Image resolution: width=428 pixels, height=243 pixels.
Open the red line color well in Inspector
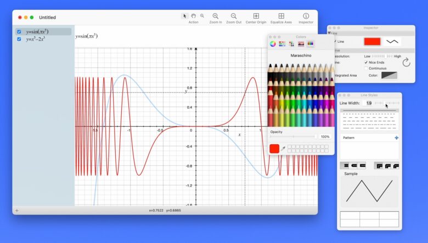[372, 42]
